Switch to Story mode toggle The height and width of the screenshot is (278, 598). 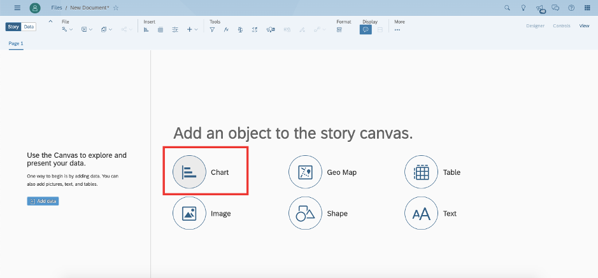pos(13,27)
